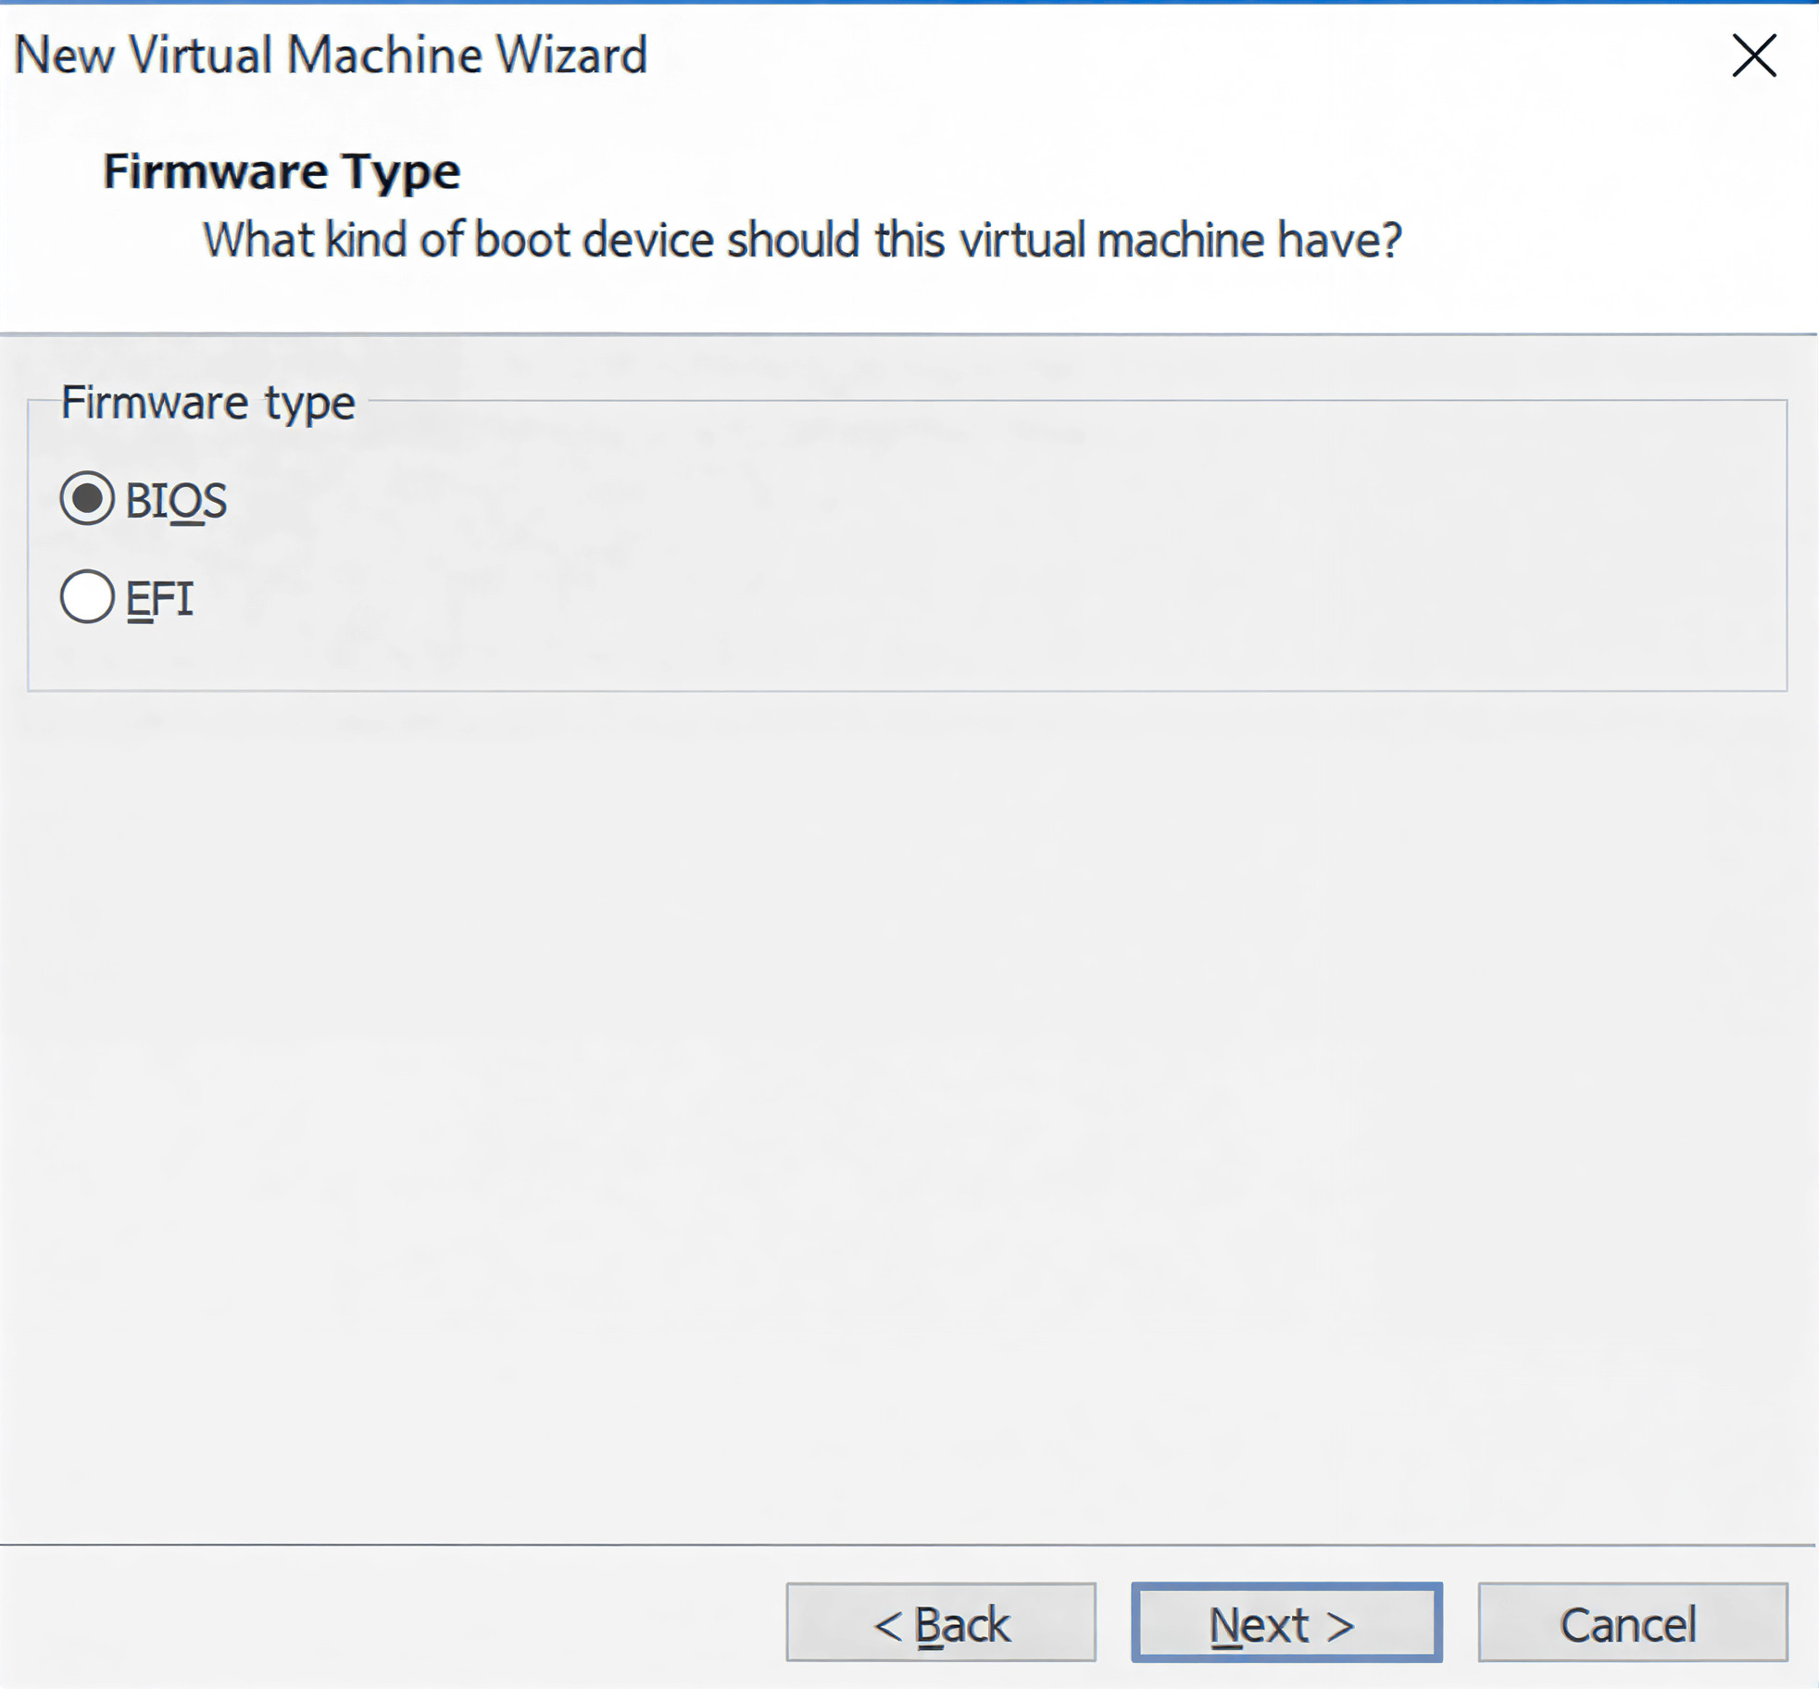The height and width of the screenshot is (1689, 1819).
Task: Keep BIOS as the firmware type
Action: click(x=87, y=499)
